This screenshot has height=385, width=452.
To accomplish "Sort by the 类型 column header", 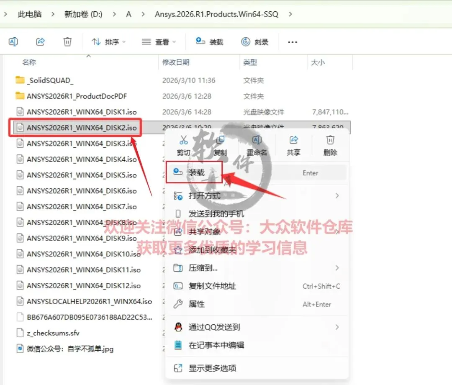I will (250, 62).
